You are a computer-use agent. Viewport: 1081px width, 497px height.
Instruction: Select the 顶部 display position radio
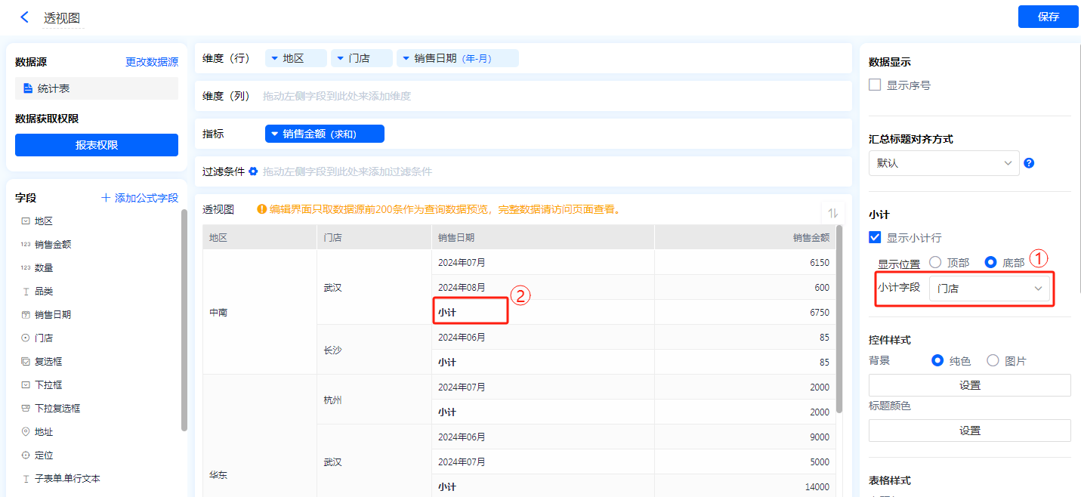point(935,263)
